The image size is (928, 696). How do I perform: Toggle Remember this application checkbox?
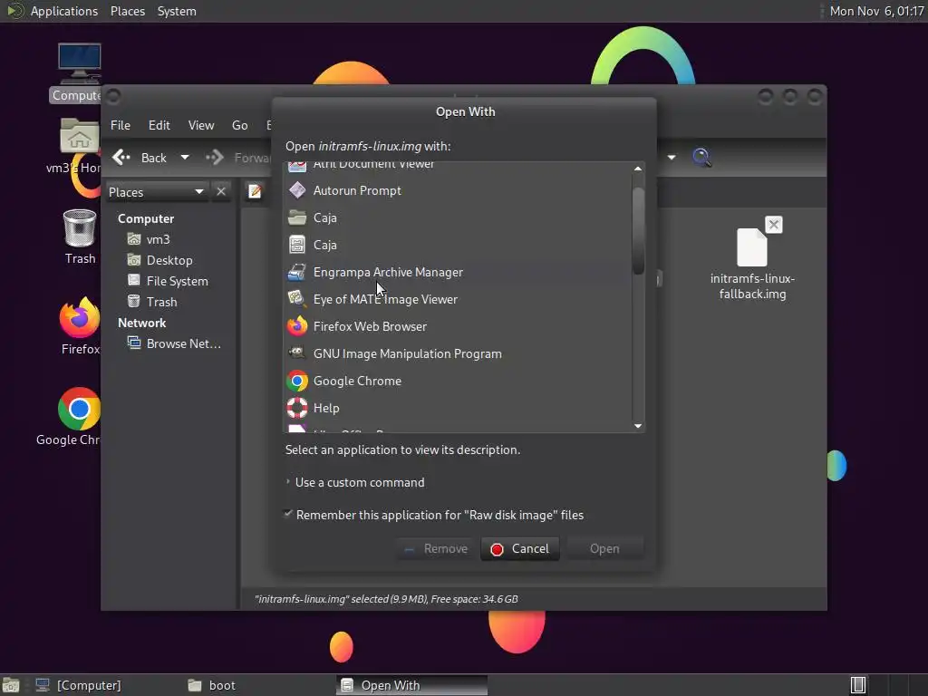288,514
